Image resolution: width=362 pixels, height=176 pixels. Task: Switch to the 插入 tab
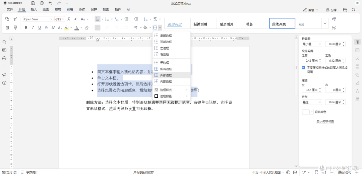(x=34, y=9)
